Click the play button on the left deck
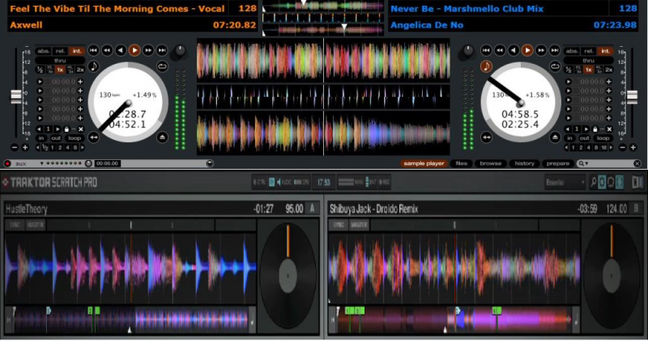 (134, 50)
